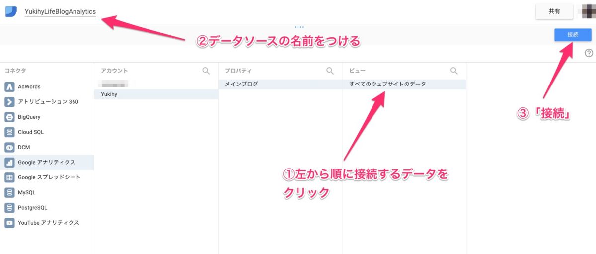Select the BigQuery connector
This screenshot has width=596, height=254.
(47, 117)
